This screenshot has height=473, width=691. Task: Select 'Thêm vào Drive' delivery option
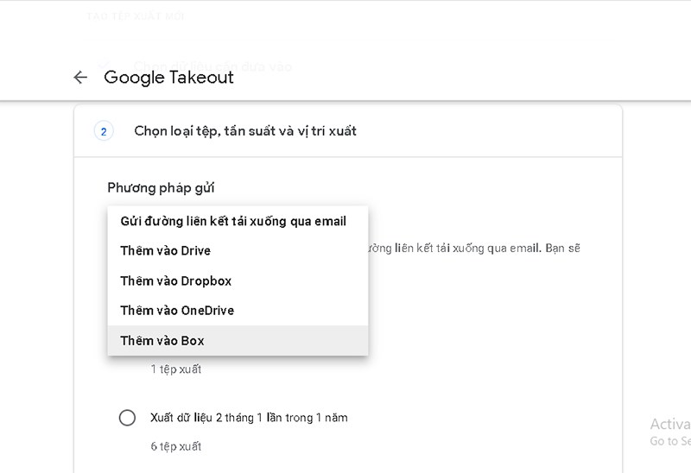pyautogui.click(x=166, y=251)
